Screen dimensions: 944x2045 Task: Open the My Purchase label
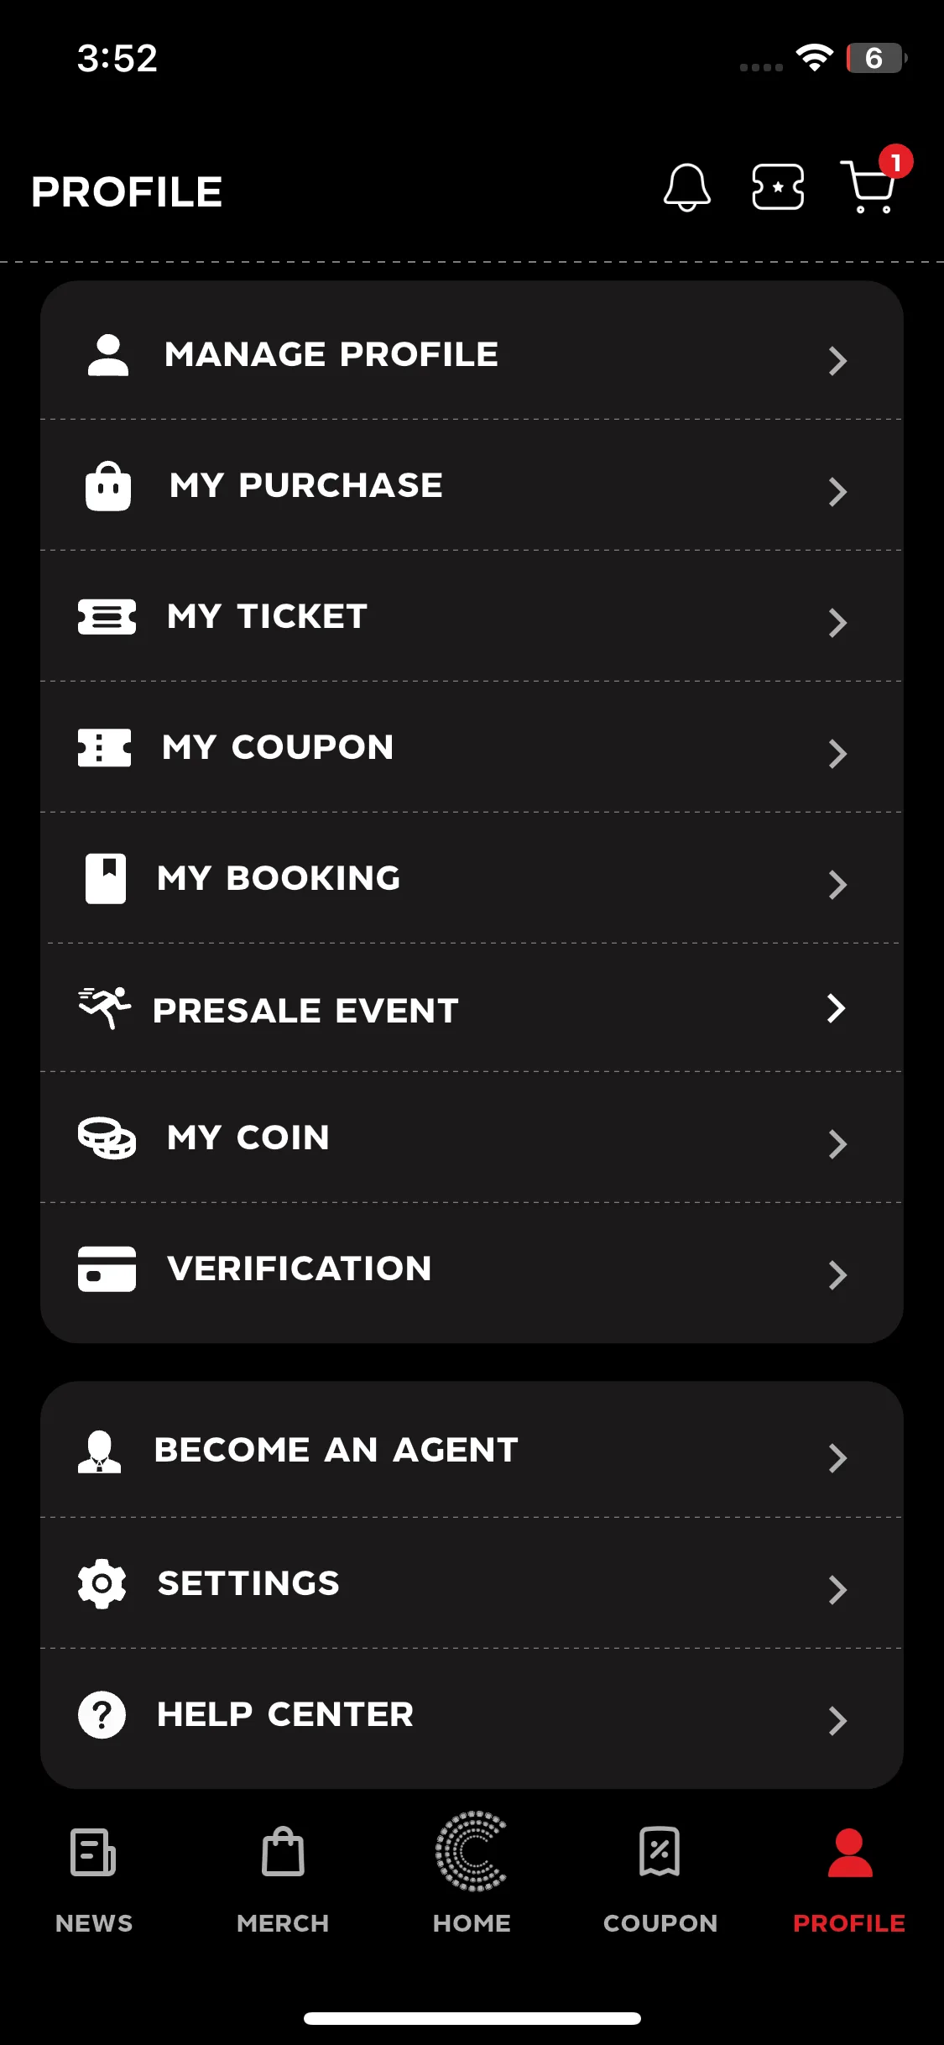click(306, 485)
